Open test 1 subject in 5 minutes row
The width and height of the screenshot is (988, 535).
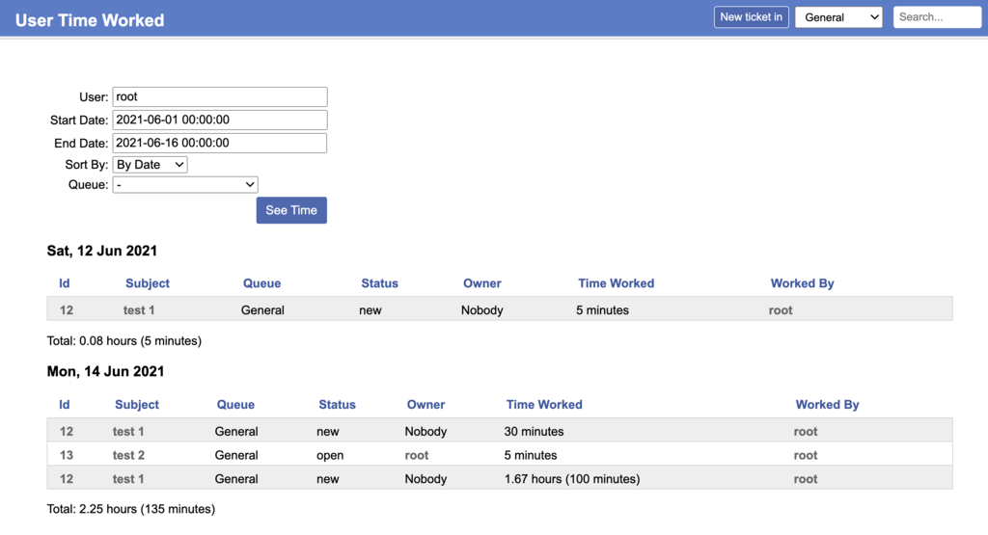point(139,309)
